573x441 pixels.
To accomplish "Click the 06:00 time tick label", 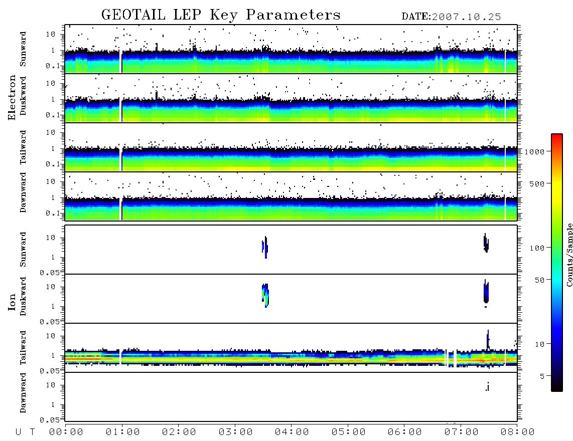I will [x=405, y=432].
